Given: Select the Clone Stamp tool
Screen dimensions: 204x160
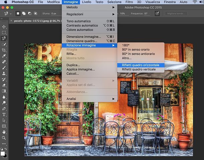Looking at the screenshot, I should coord(4,73).
